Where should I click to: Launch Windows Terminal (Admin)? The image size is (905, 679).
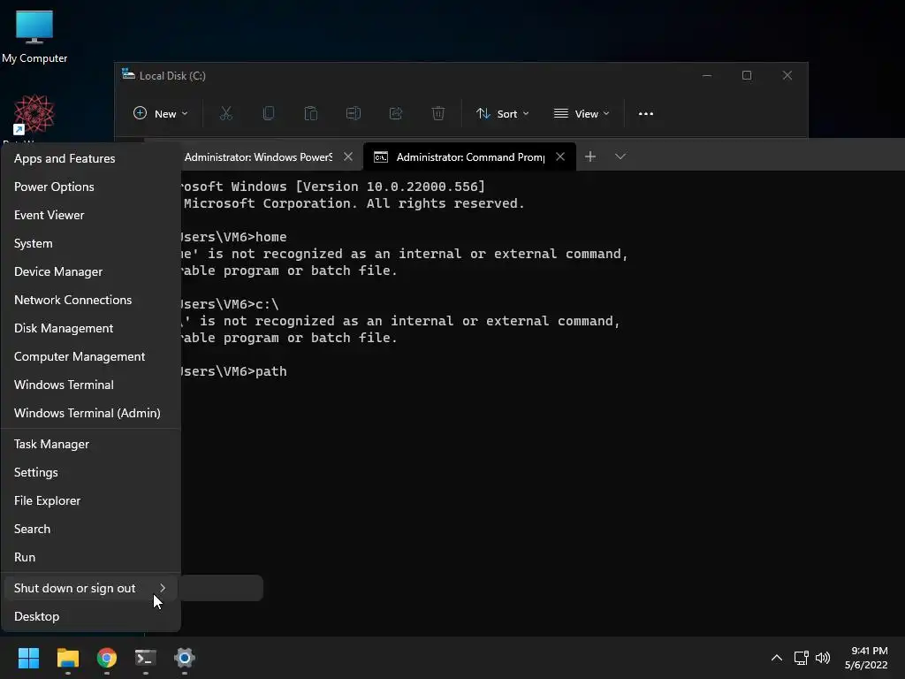click(91, 413)
